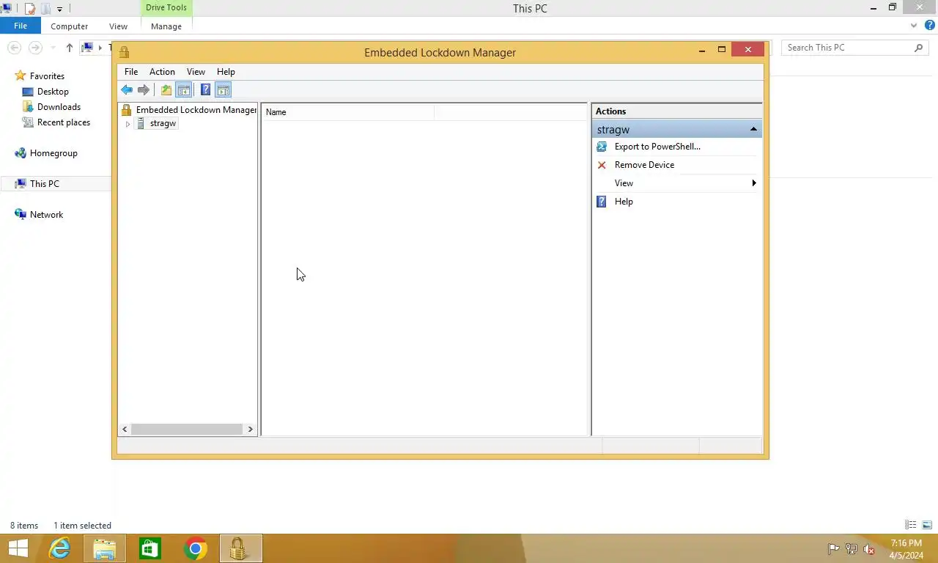Go up one level in console tree
This screenshot has height=563, width=938.
coord(166,90)
